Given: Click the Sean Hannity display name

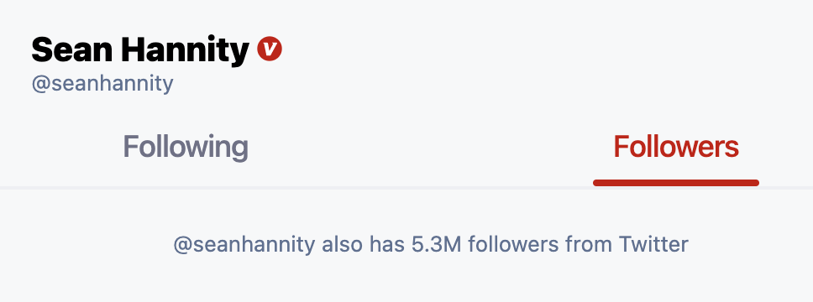Looking at the screenshot, I should 140,49.
